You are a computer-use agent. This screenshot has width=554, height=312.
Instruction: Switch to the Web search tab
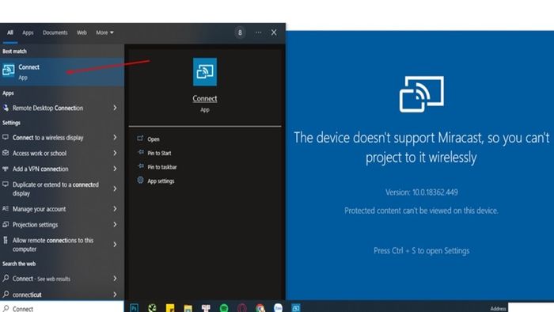[x=82, y=32]
